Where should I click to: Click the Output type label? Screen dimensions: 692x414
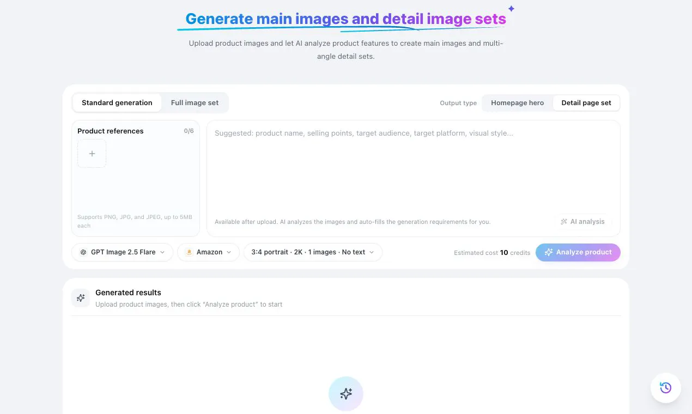[x=458, y=103]
